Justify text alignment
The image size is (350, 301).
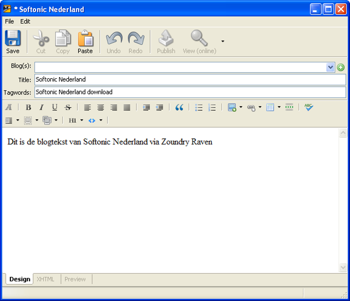pyautogui.click(x=127, y=108)
